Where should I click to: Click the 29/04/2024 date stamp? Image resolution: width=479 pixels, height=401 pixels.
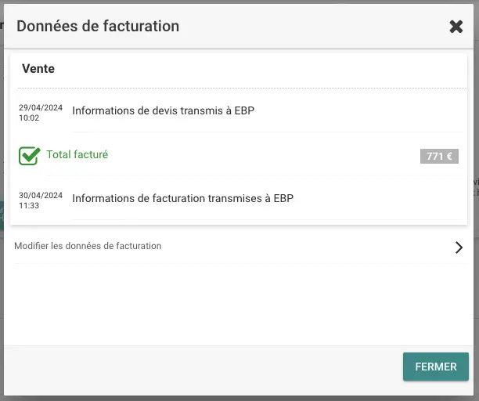[41, 107]
